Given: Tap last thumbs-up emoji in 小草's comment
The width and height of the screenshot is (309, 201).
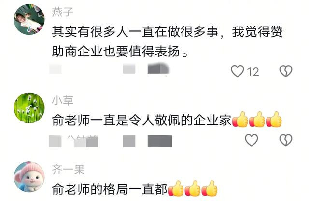Looking at the screenshot, I should 274,120.
